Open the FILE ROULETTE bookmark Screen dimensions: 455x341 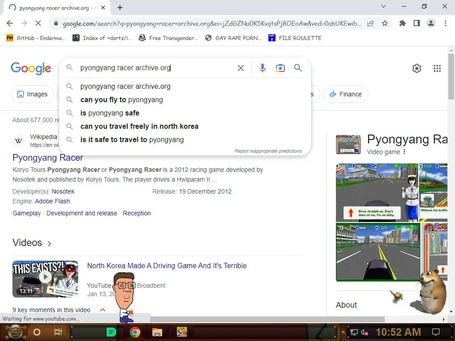click(x=295, y=38)
